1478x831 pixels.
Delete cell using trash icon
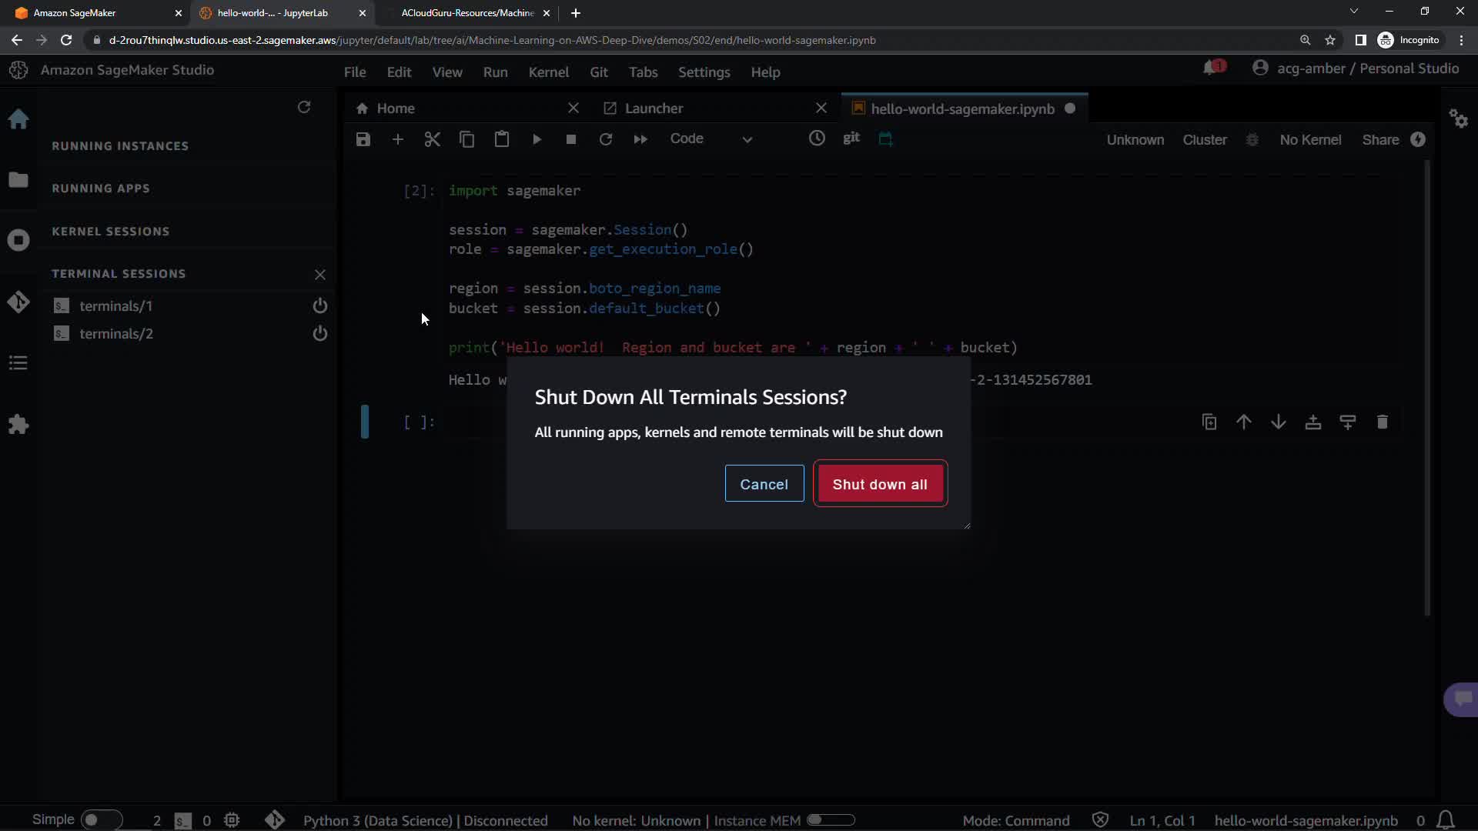click(x=1382, y=422)
